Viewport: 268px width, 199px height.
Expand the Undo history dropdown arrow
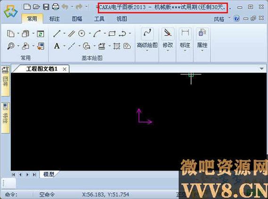(x=72, y=7)
